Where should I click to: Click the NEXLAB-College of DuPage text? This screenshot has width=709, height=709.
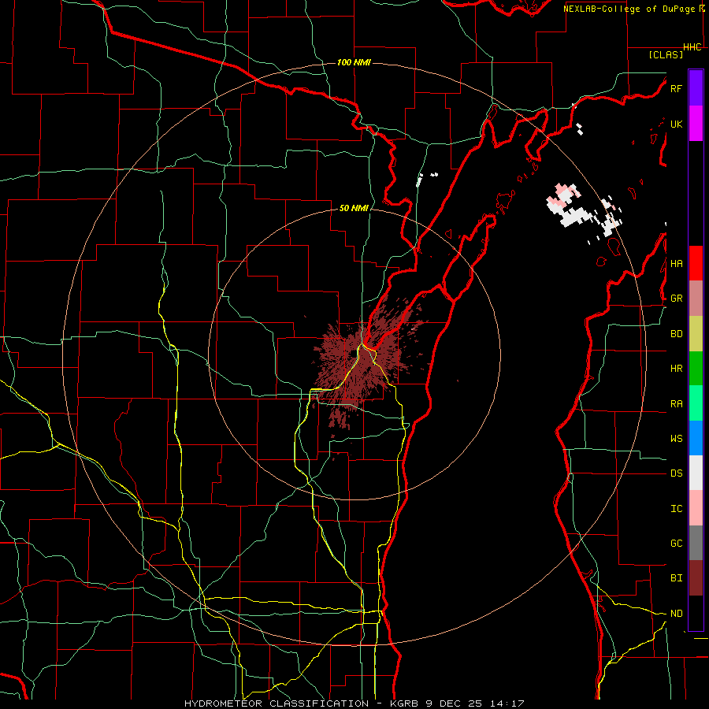coord(630,9)
